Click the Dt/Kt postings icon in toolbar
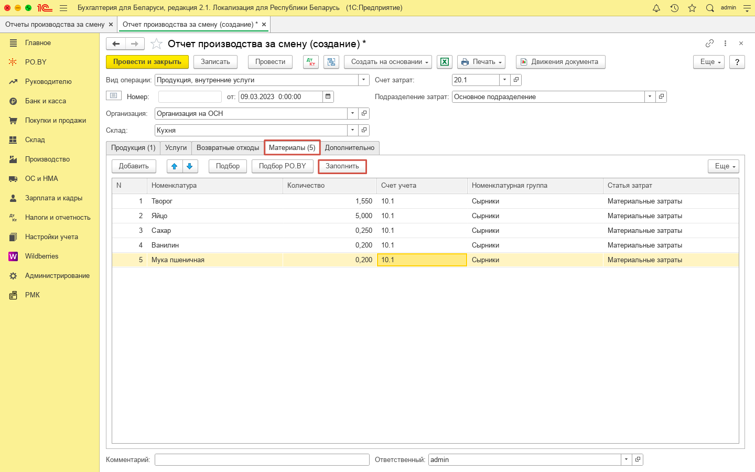The height and width of the screenshot is (472, 755). point(311,62)
